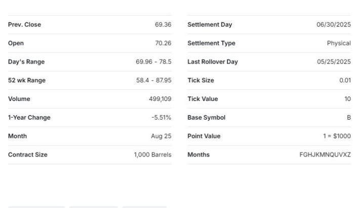Click the Last Rollover Day date
Screen dimensions: 362x208
pyautogui.click(x=334, y=62)
